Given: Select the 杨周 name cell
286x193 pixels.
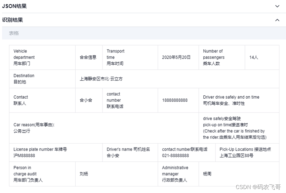Looking at the screenshot, I should tap(239, 174).
